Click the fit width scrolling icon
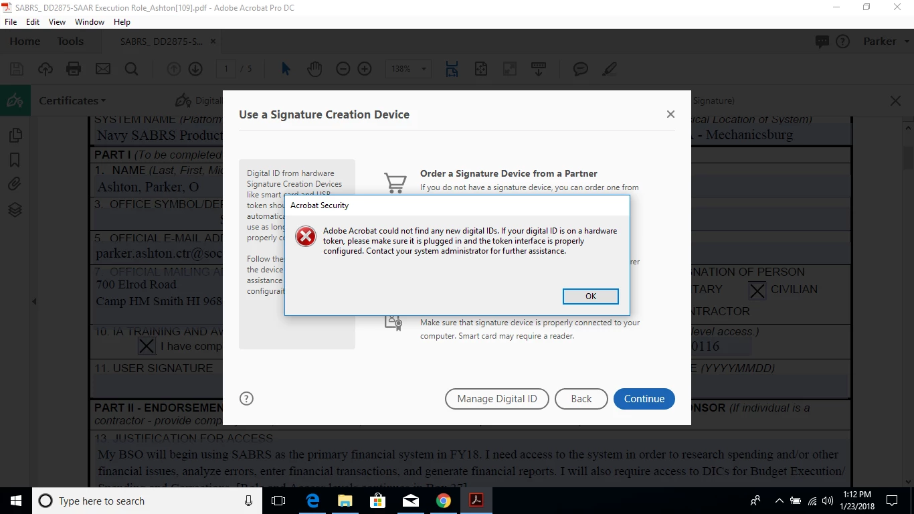Viewport: 914px width, 514px height. (452, 69)
